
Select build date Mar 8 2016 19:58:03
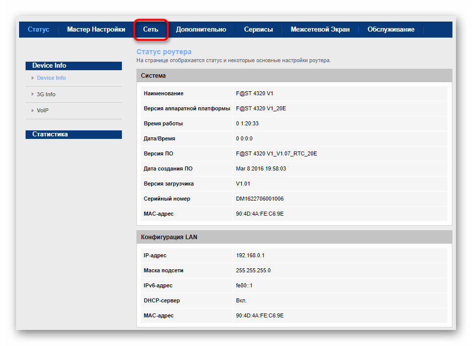[261, 169]
